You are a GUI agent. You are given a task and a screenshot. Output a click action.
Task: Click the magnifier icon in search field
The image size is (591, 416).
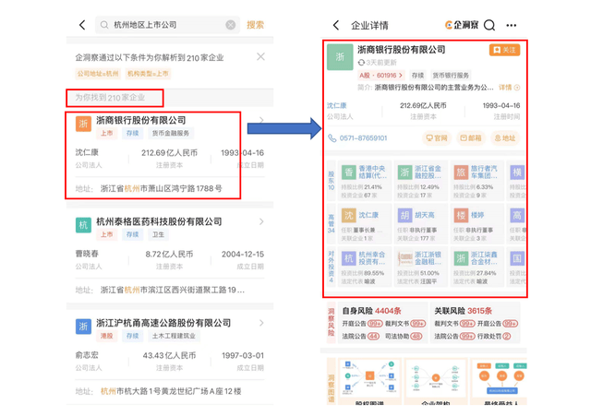tap(104, 25)
